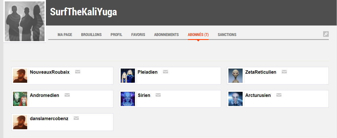Click Sirien's blue alien avatar
Image resolution: width=337 pixels, height=138 pixels.
(x=128, y=99)
